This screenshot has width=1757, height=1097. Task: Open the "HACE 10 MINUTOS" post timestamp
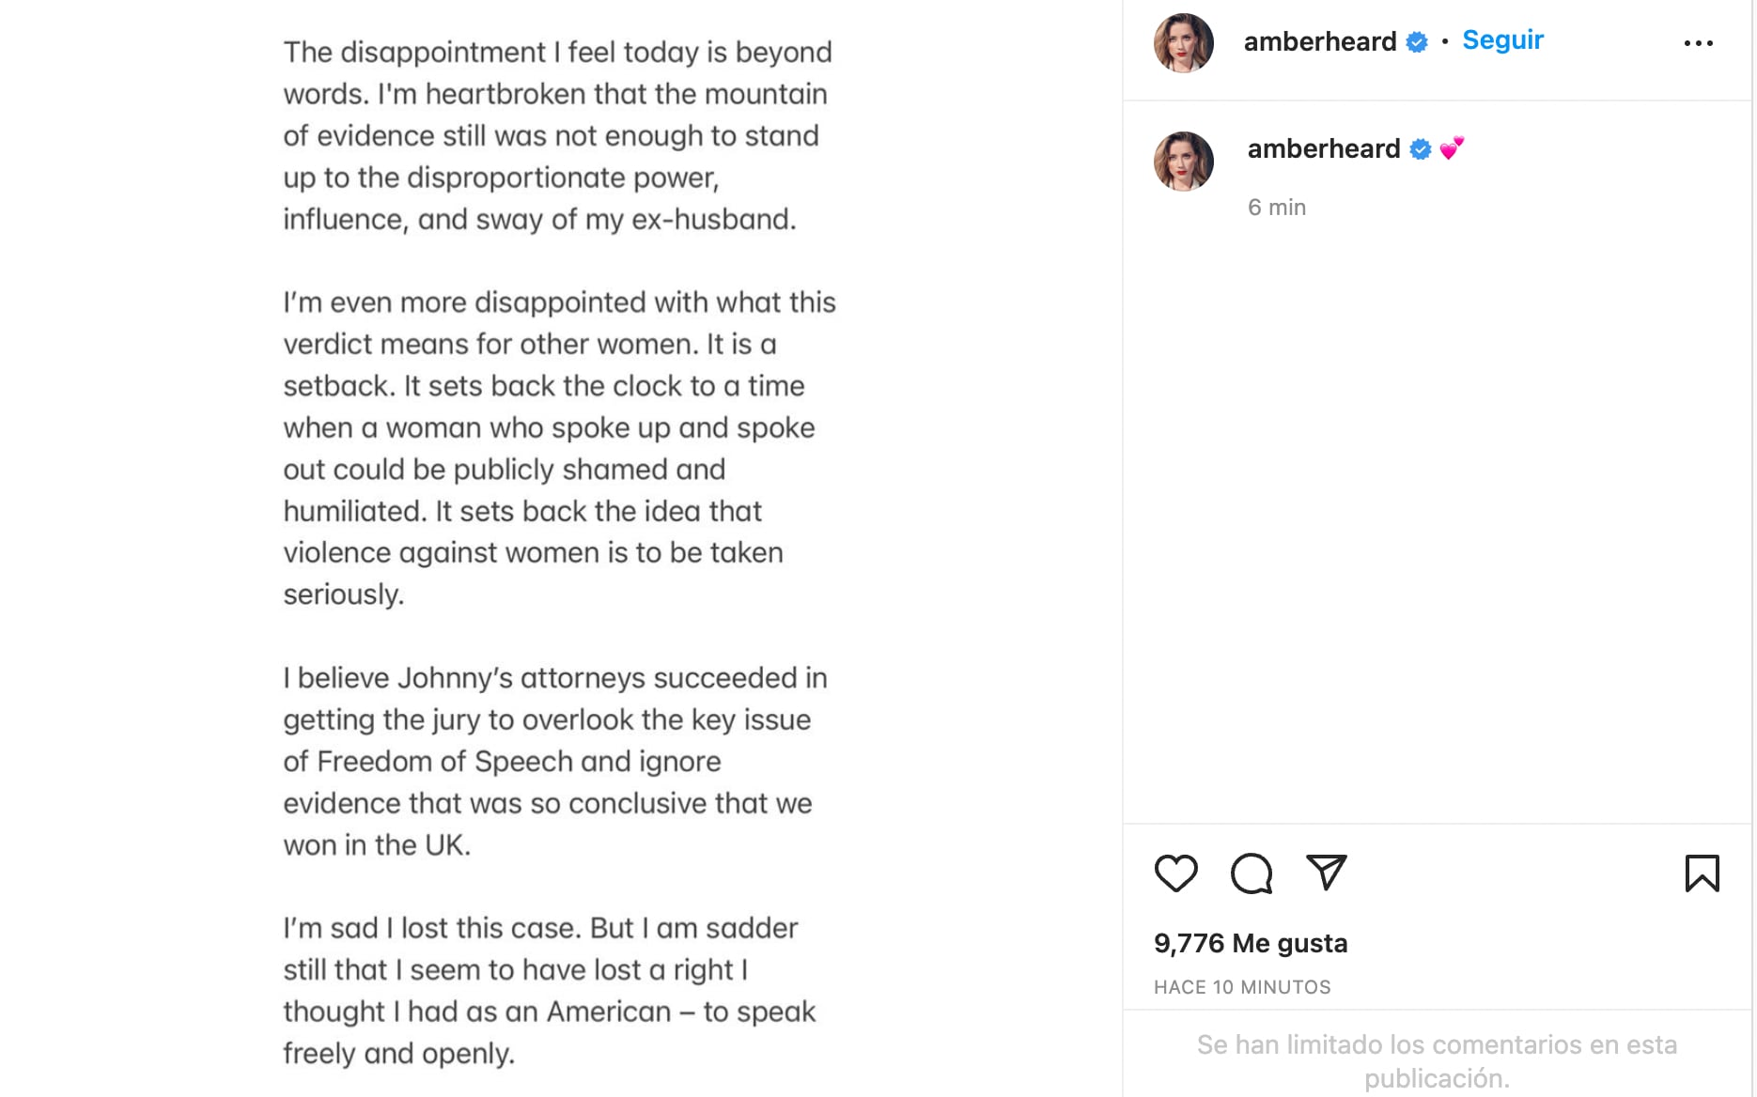click(x=1242, y=987)
